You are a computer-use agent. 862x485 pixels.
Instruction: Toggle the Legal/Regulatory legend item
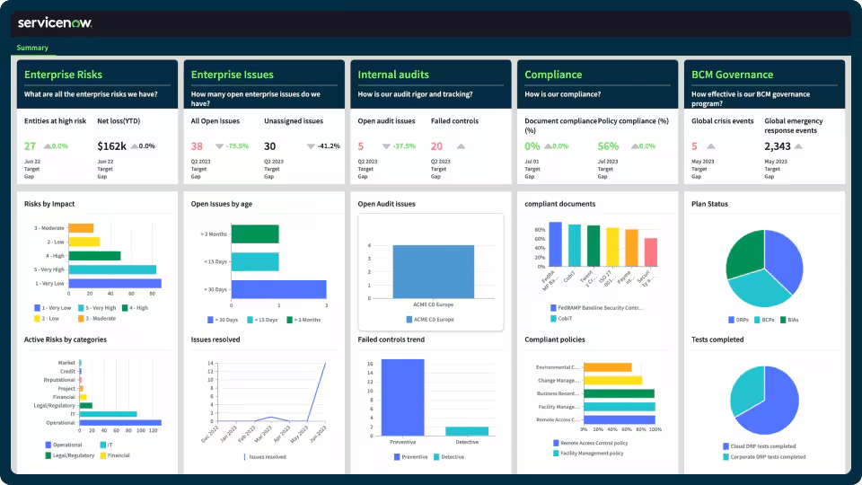coord(72,455)
